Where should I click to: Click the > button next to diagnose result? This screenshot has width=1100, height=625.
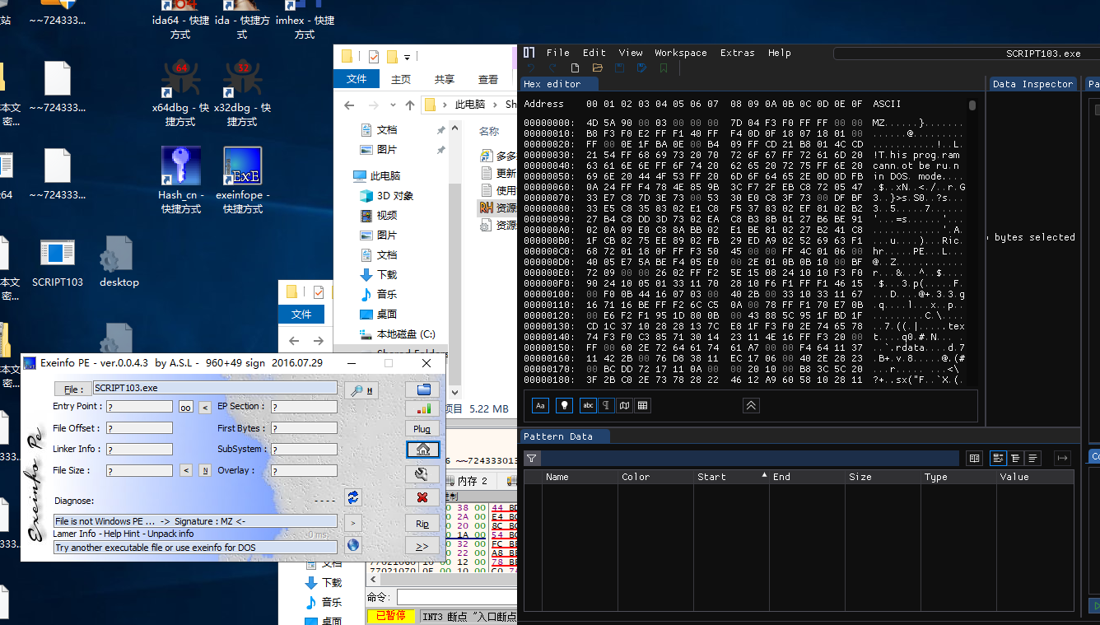(352, 523)
